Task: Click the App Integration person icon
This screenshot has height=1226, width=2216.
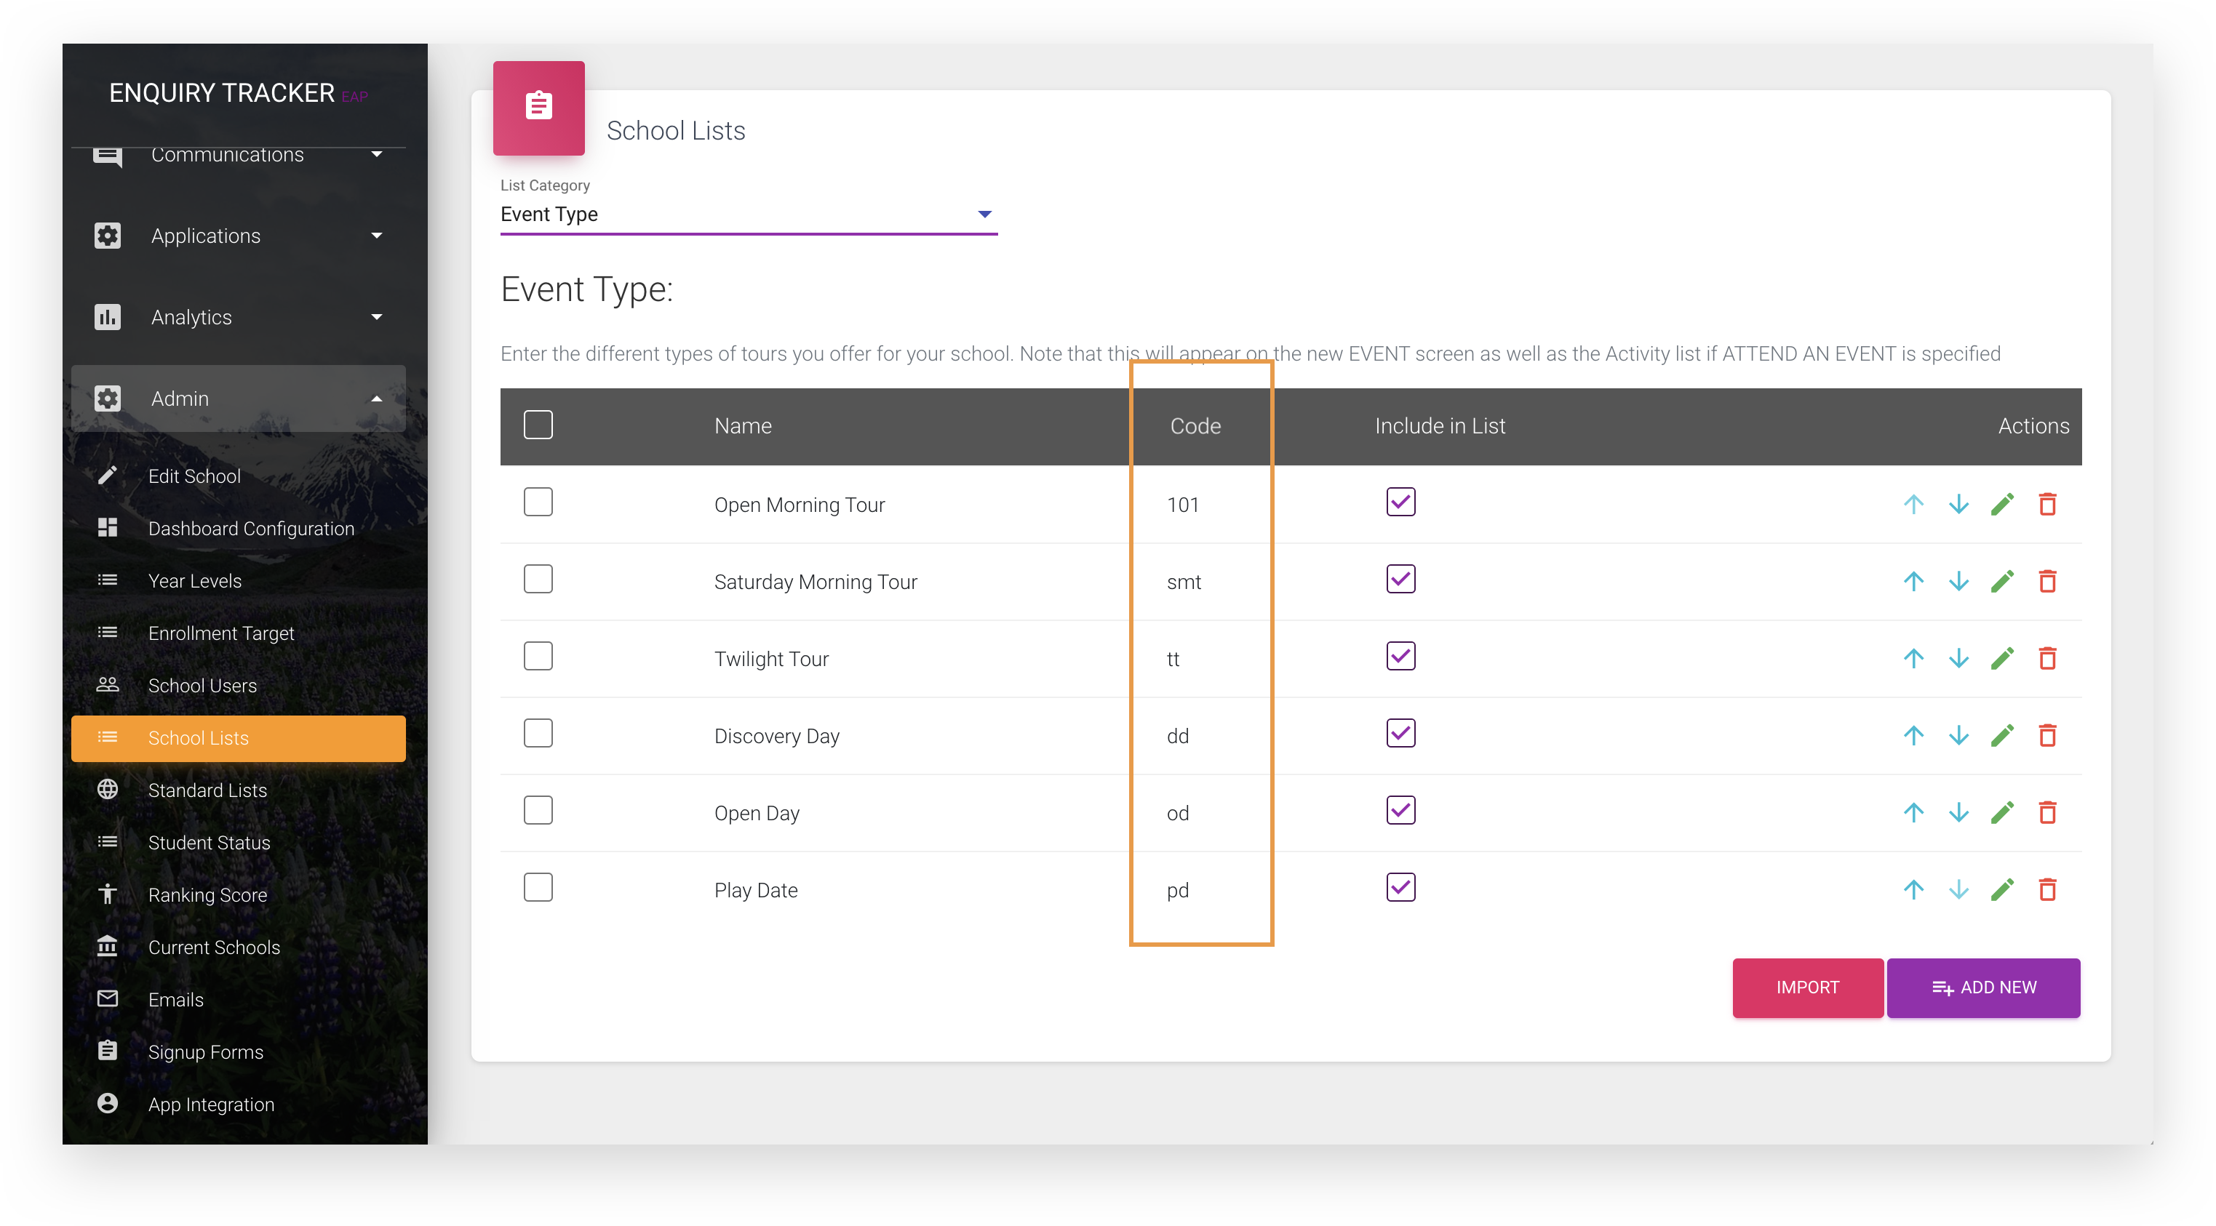Action: point(108,1104)
